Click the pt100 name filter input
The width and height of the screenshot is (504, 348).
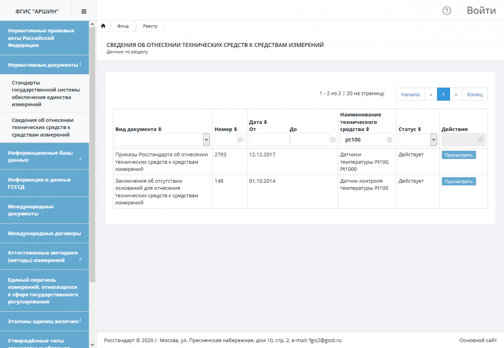366,140
